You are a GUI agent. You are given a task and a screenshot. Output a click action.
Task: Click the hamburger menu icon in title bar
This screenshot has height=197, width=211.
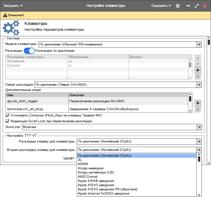178,6
